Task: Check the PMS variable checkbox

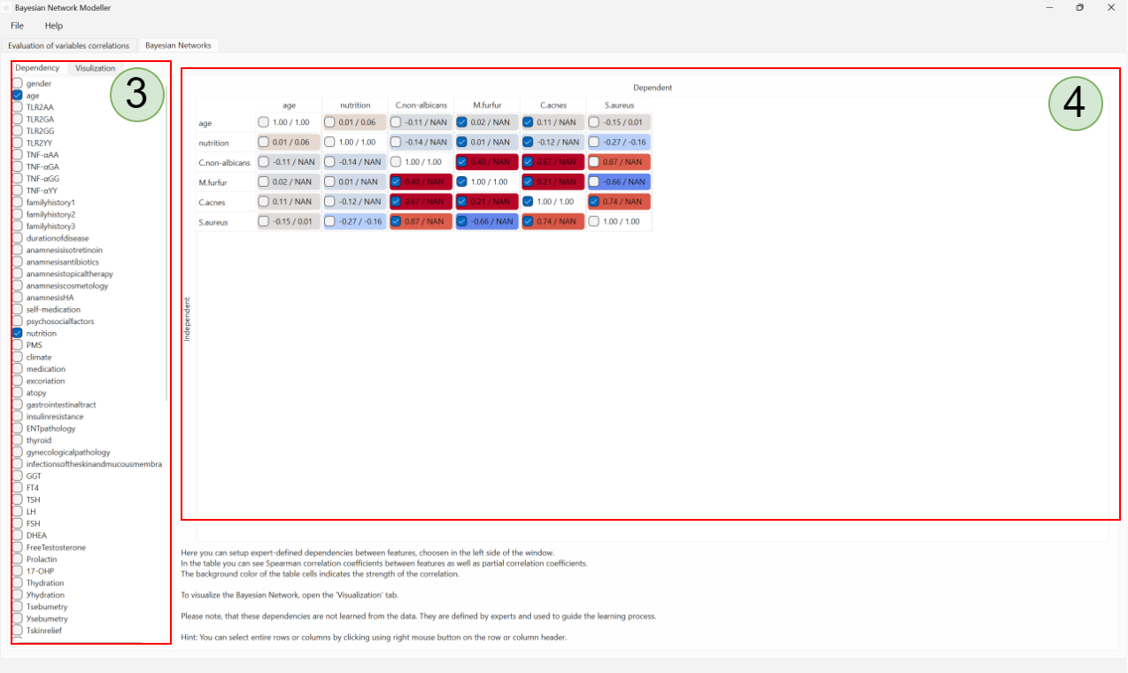Action: 16,344
